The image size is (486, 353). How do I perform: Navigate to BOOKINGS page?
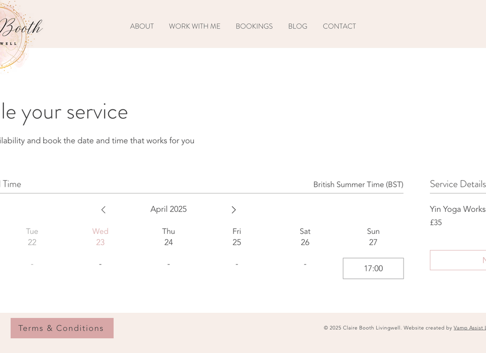coord(254,26)
